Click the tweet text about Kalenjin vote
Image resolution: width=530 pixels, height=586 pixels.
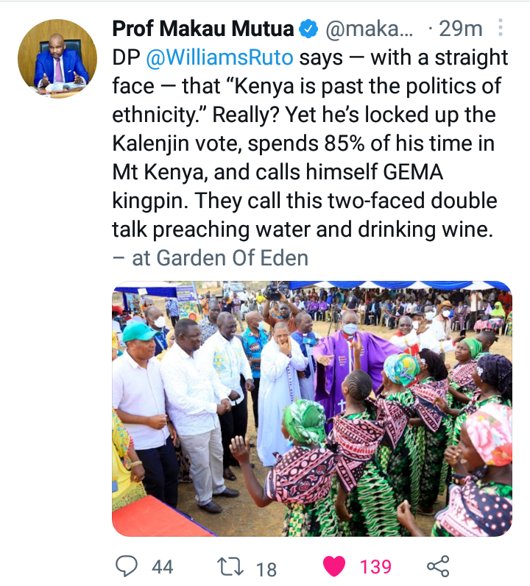310,143
